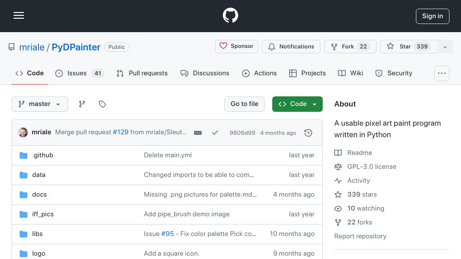Show more repository tabs via ellipsis

pos(442,73)
